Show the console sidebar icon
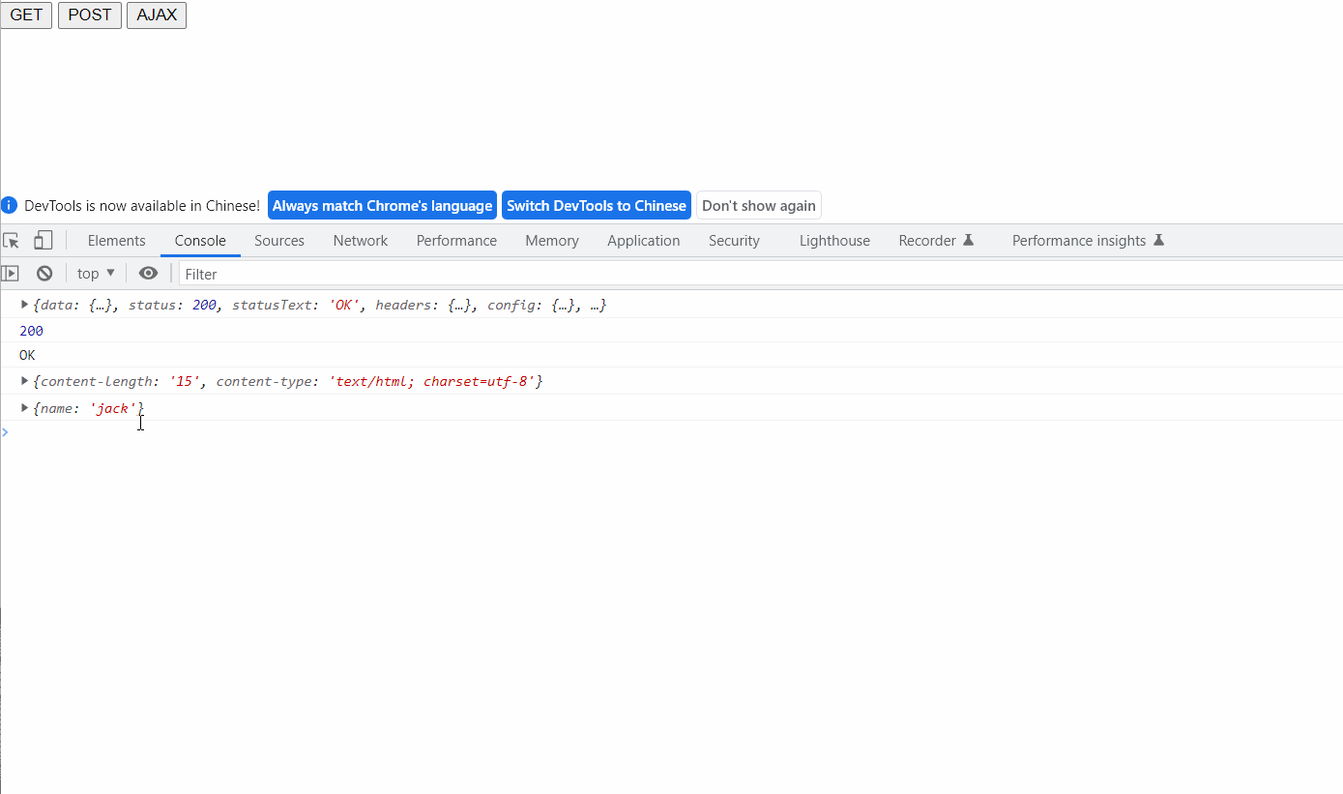The width and height of the screenshot is (1343, 794). (x=11, y=274)
